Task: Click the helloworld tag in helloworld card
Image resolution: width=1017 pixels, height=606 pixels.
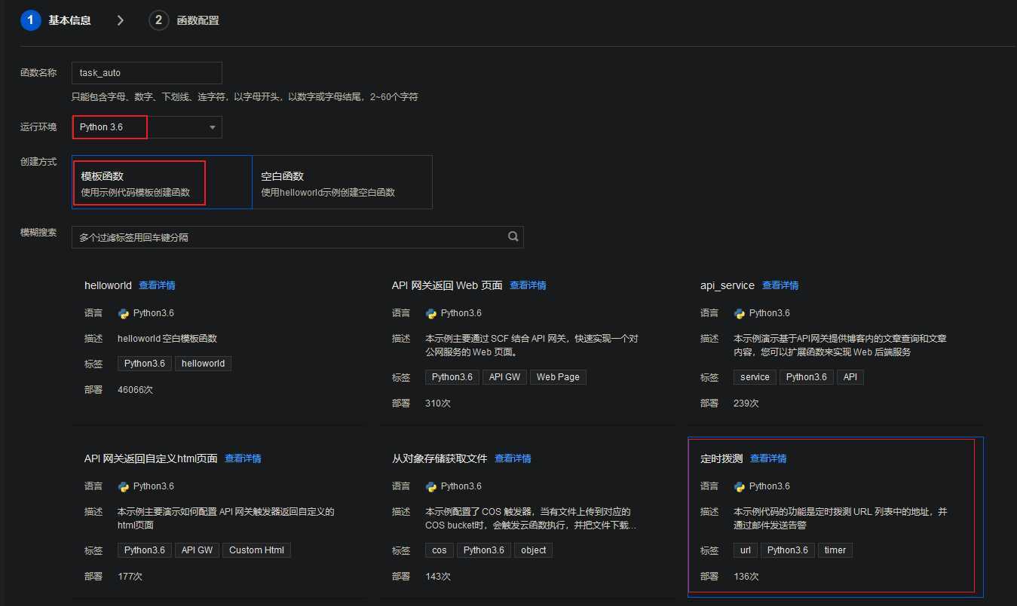Action: (x=203, y=364)
